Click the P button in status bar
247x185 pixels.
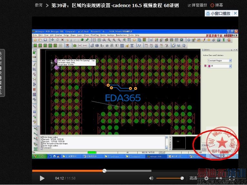coord(160,152)
